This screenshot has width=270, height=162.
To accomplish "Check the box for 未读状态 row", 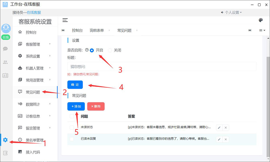I will (x=72, y=127).
